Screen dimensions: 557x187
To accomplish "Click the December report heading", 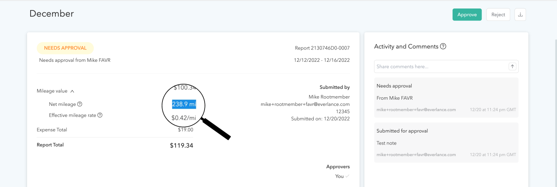I will [51, 14].
